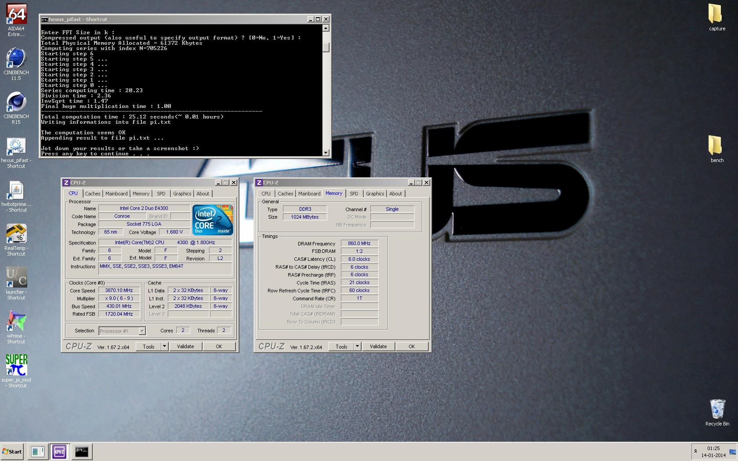Click the FSB:DRAM ratio value 1:2
The height and width of the screenshot is (461, 738).
(x=359, y=251)
